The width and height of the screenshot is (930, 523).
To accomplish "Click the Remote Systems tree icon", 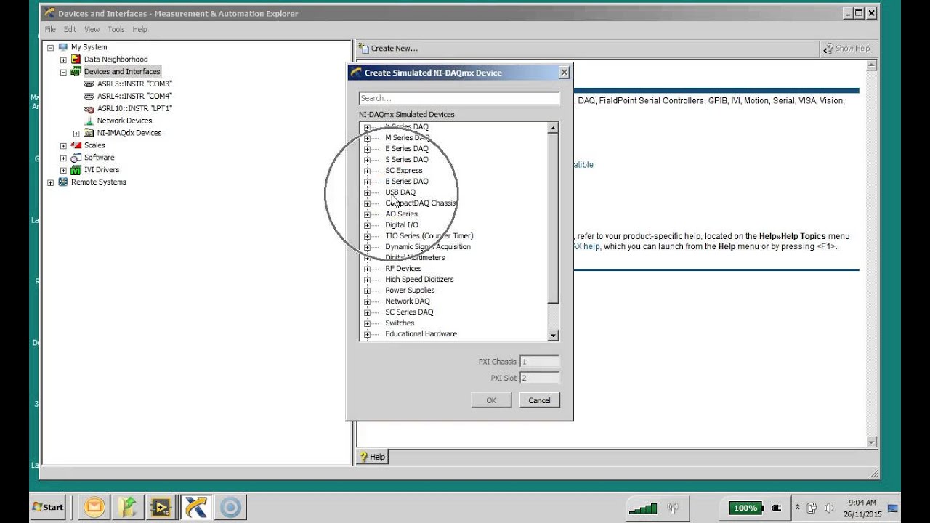I will coord(63,182).
